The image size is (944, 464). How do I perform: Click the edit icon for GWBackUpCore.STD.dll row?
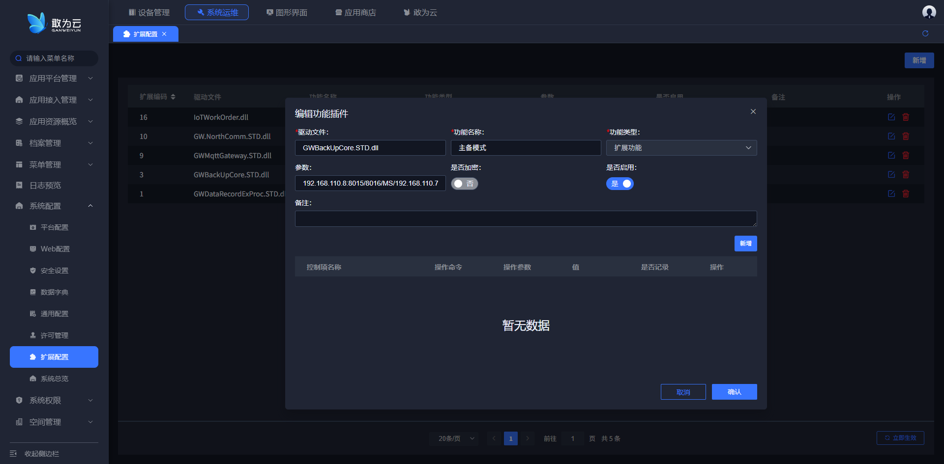coord(891,174)
